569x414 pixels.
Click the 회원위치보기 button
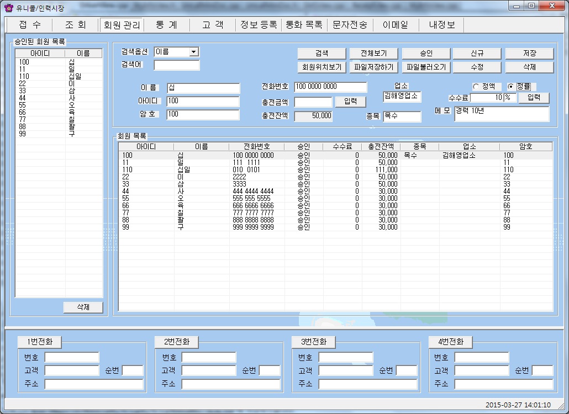coord(322,67)
